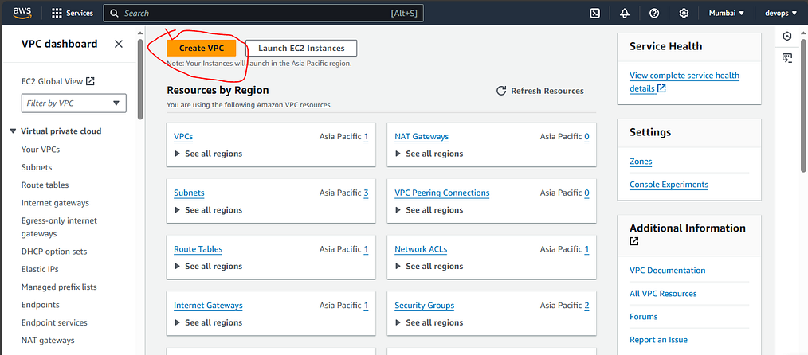The image size is (808, 355).
Task: Open the Report an Issue link
Action: (x=658, y=340)
